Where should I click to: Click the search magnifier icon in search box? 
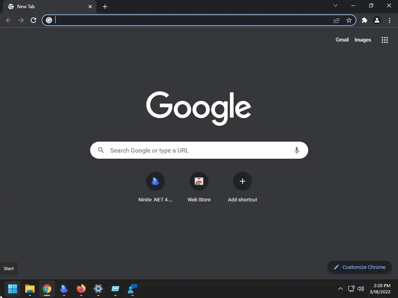(x=101, y=150)
